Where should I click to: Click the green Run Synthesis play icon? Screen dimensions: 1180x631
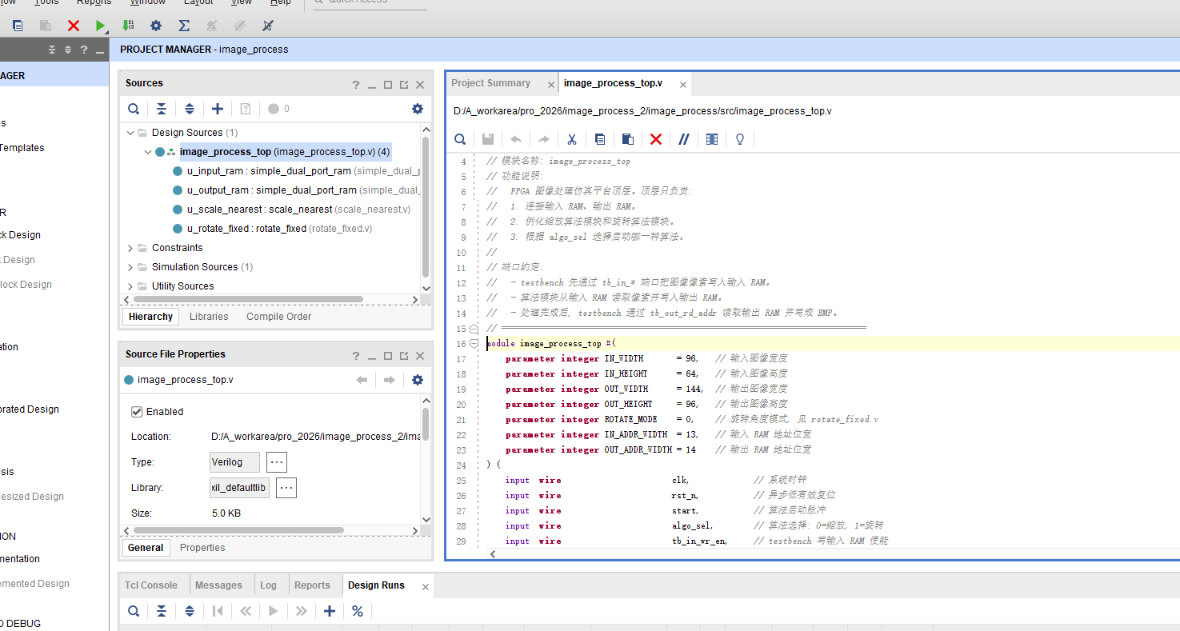pyautogui.click(x=101, y=26)
